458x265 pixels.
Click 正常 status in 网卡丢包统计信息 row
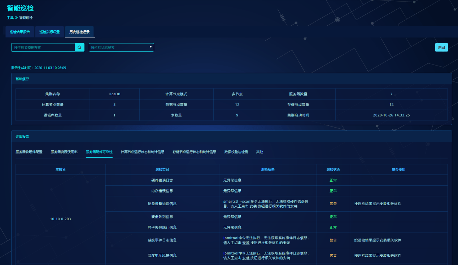tap(333, 227)
